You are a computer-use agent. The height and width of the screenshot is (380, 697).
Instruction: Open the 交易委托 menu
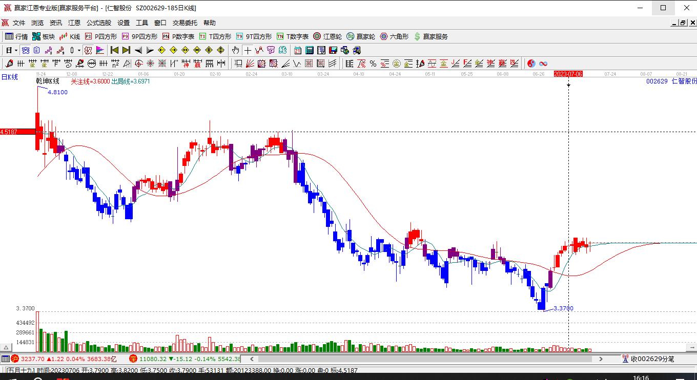(185, 23)
